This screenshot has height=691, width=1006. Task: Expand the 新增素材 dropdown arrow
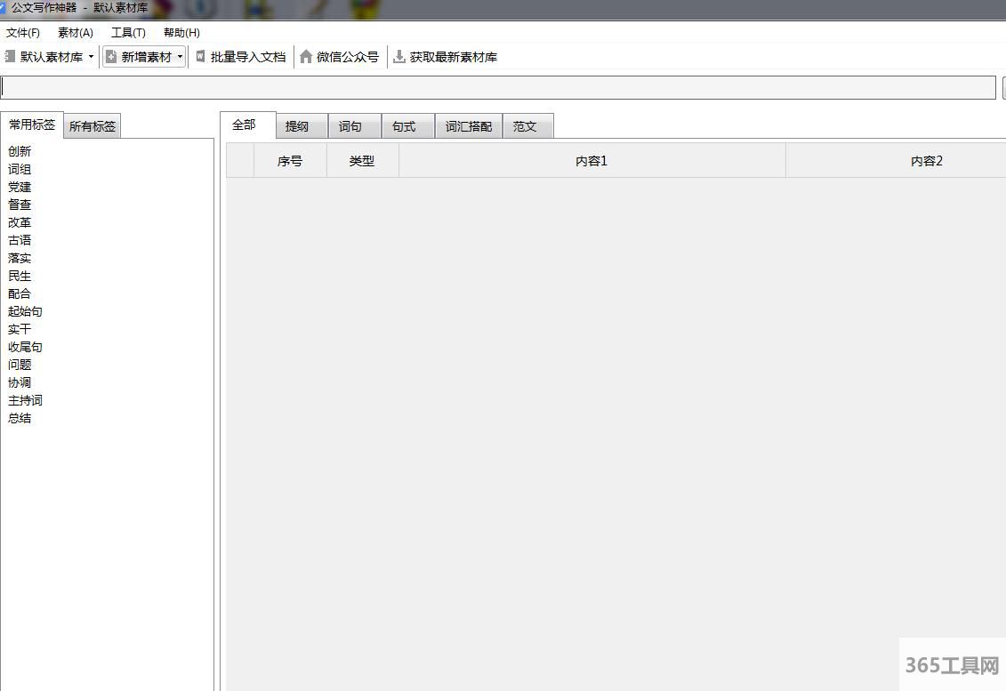pyautogui.click(x=180, y=57)
